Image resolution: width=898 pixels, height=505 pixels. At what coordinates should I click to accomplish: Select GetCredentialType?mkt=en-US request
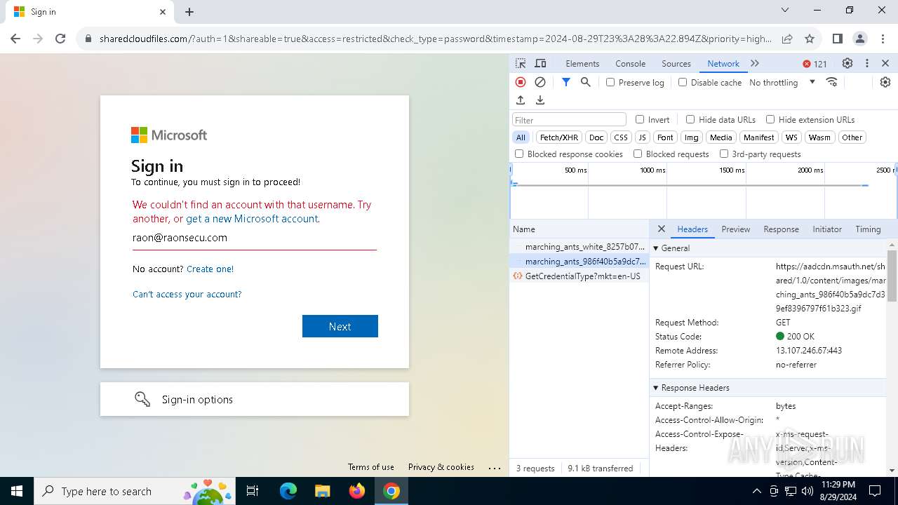[x=579, y=276]
